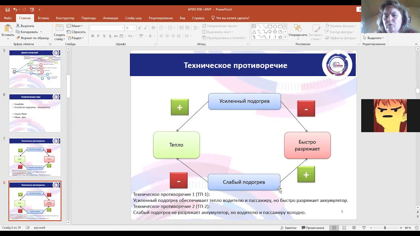Viewport: 420px width, 236px height.
Task: Switch to the Слайд-шоу tab
Action: point(134,18)
